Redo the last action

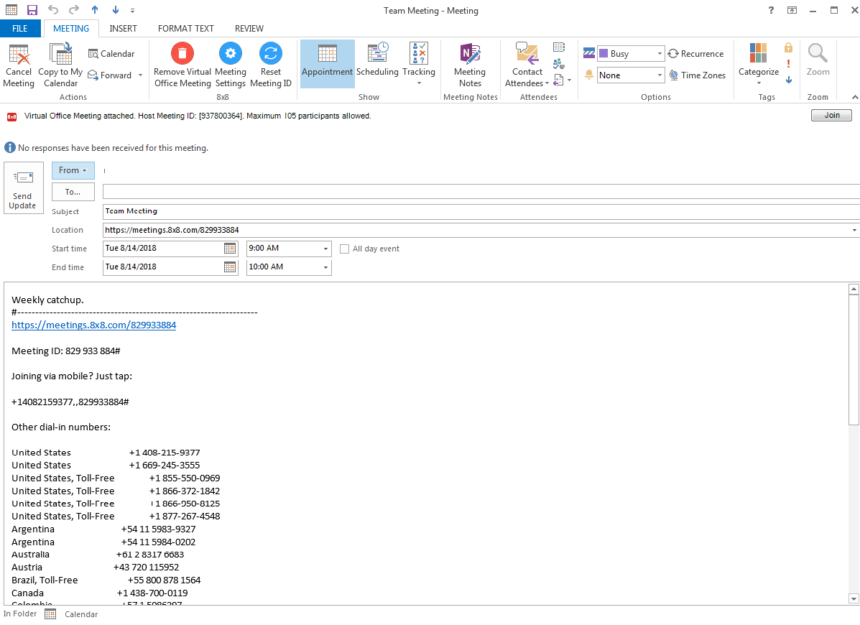click(x=74, y=10)
